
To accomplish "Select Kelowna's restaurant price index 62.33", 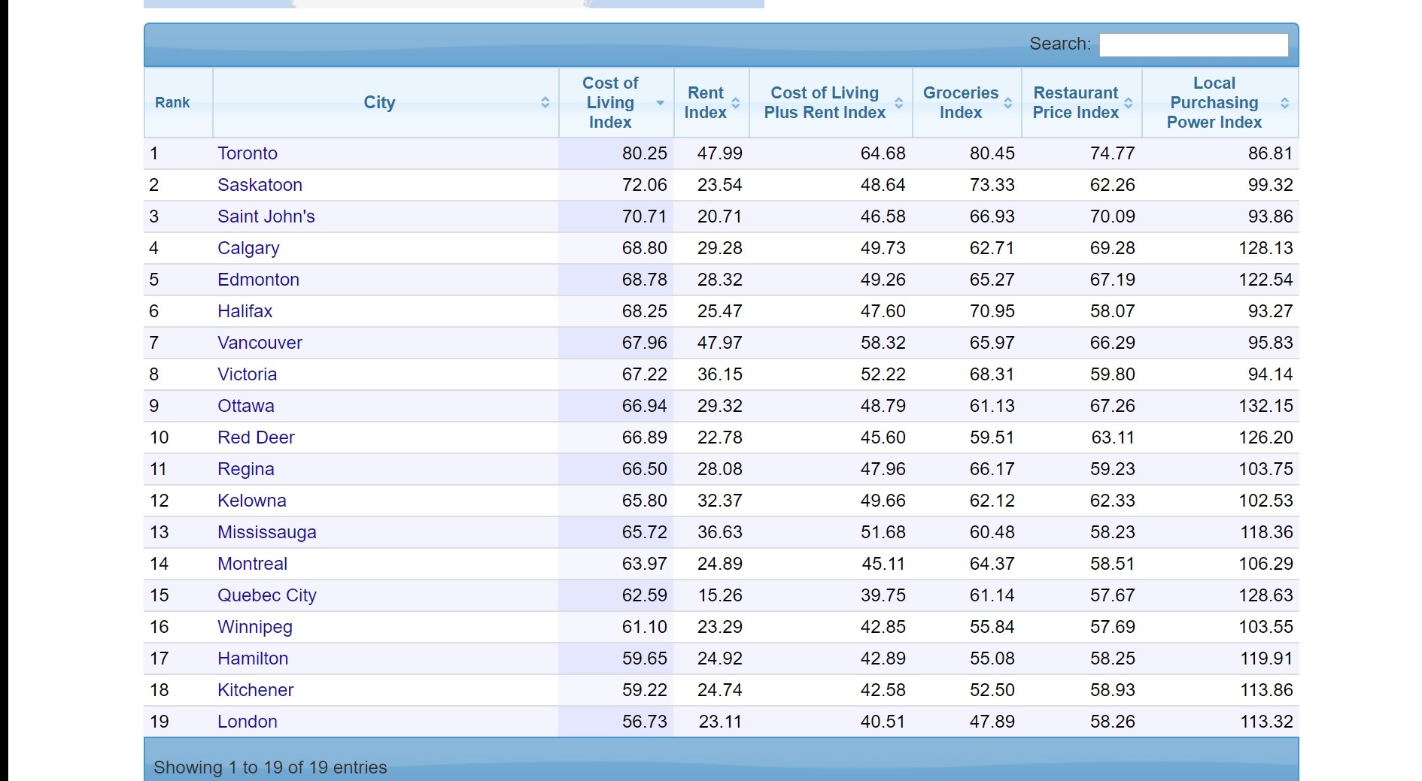I will coord(1113,501).
